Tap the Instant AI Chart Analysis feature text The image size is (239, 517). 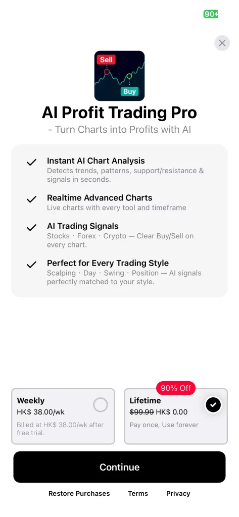pos(95,161)
